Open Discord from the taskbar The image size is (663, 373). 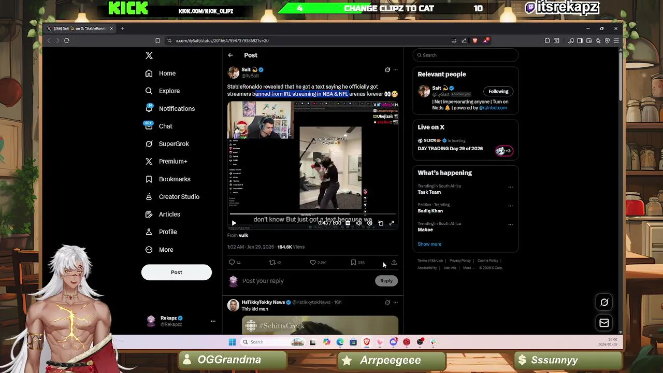coord(394,342)
